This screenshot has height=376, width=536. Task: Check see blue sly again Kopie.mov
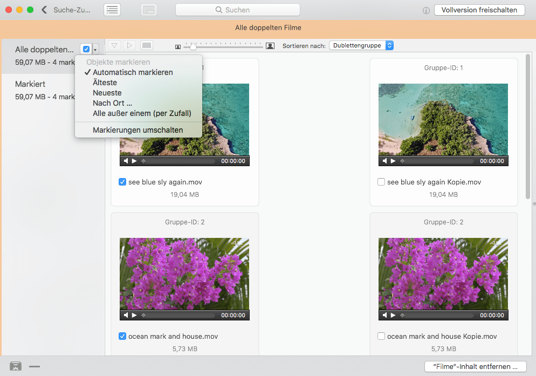(381, 182)
